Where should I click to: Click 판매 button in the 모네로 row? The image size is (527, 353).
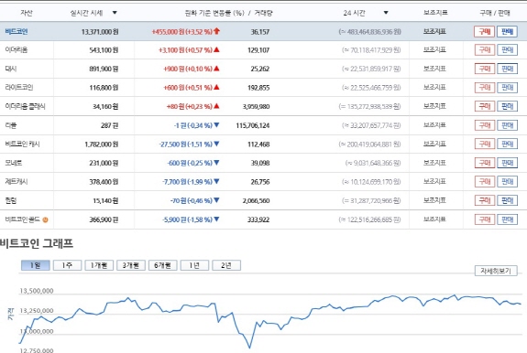tap(507, 163)
